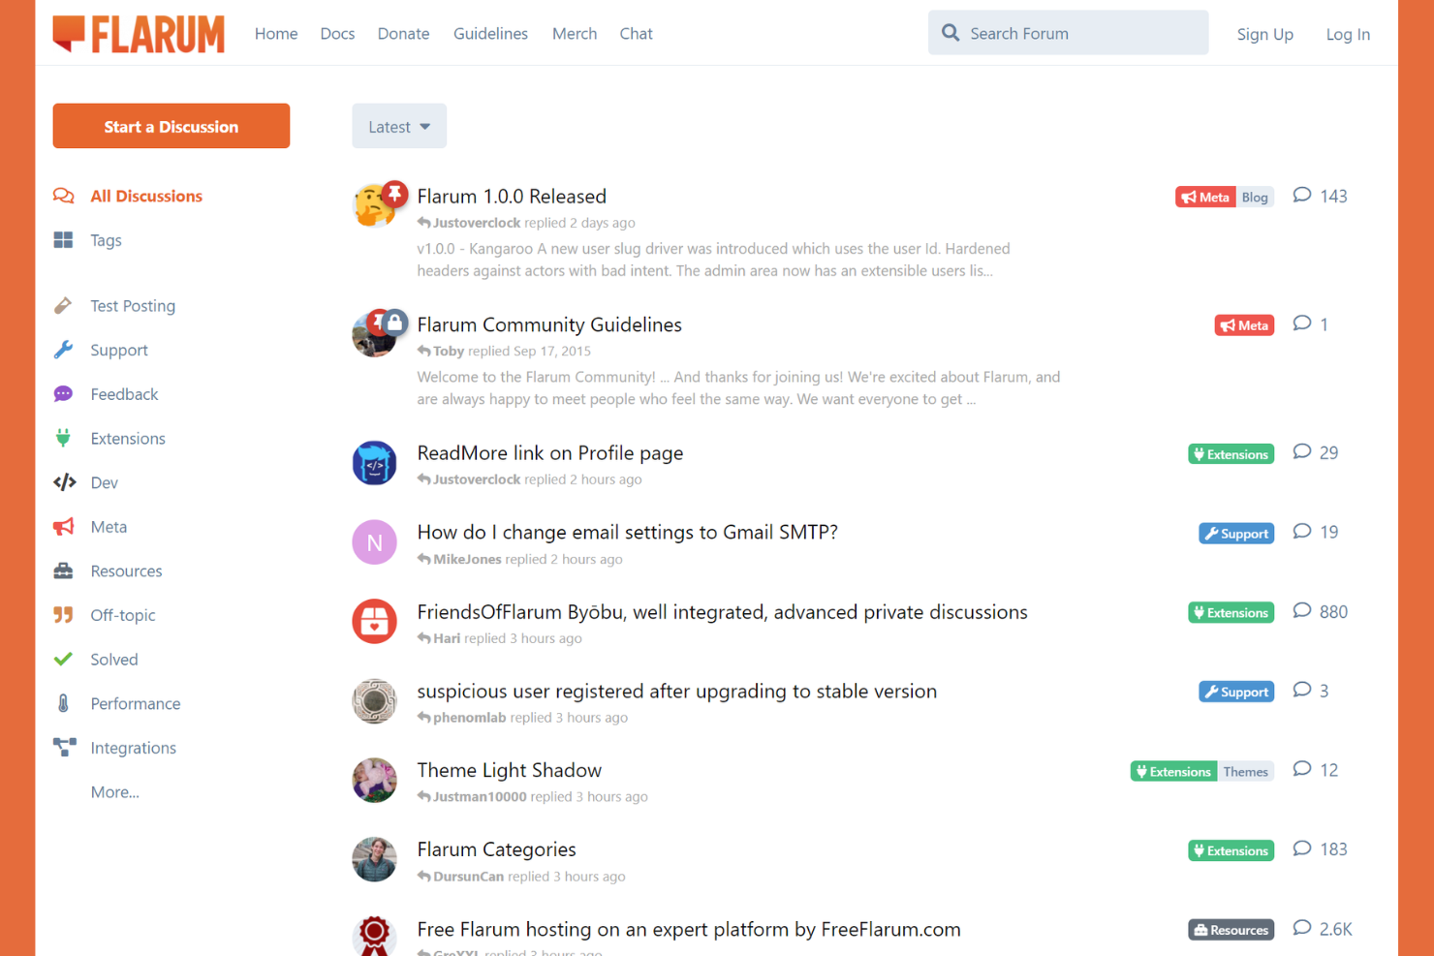Screen dimensions: 1434x956
Task: Click 'Hari replied 3 hours ago'
Action: [500, 638]
